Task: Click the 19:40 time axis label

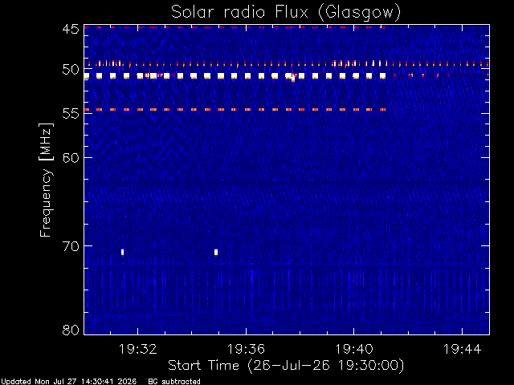Action: coord(353,349)
